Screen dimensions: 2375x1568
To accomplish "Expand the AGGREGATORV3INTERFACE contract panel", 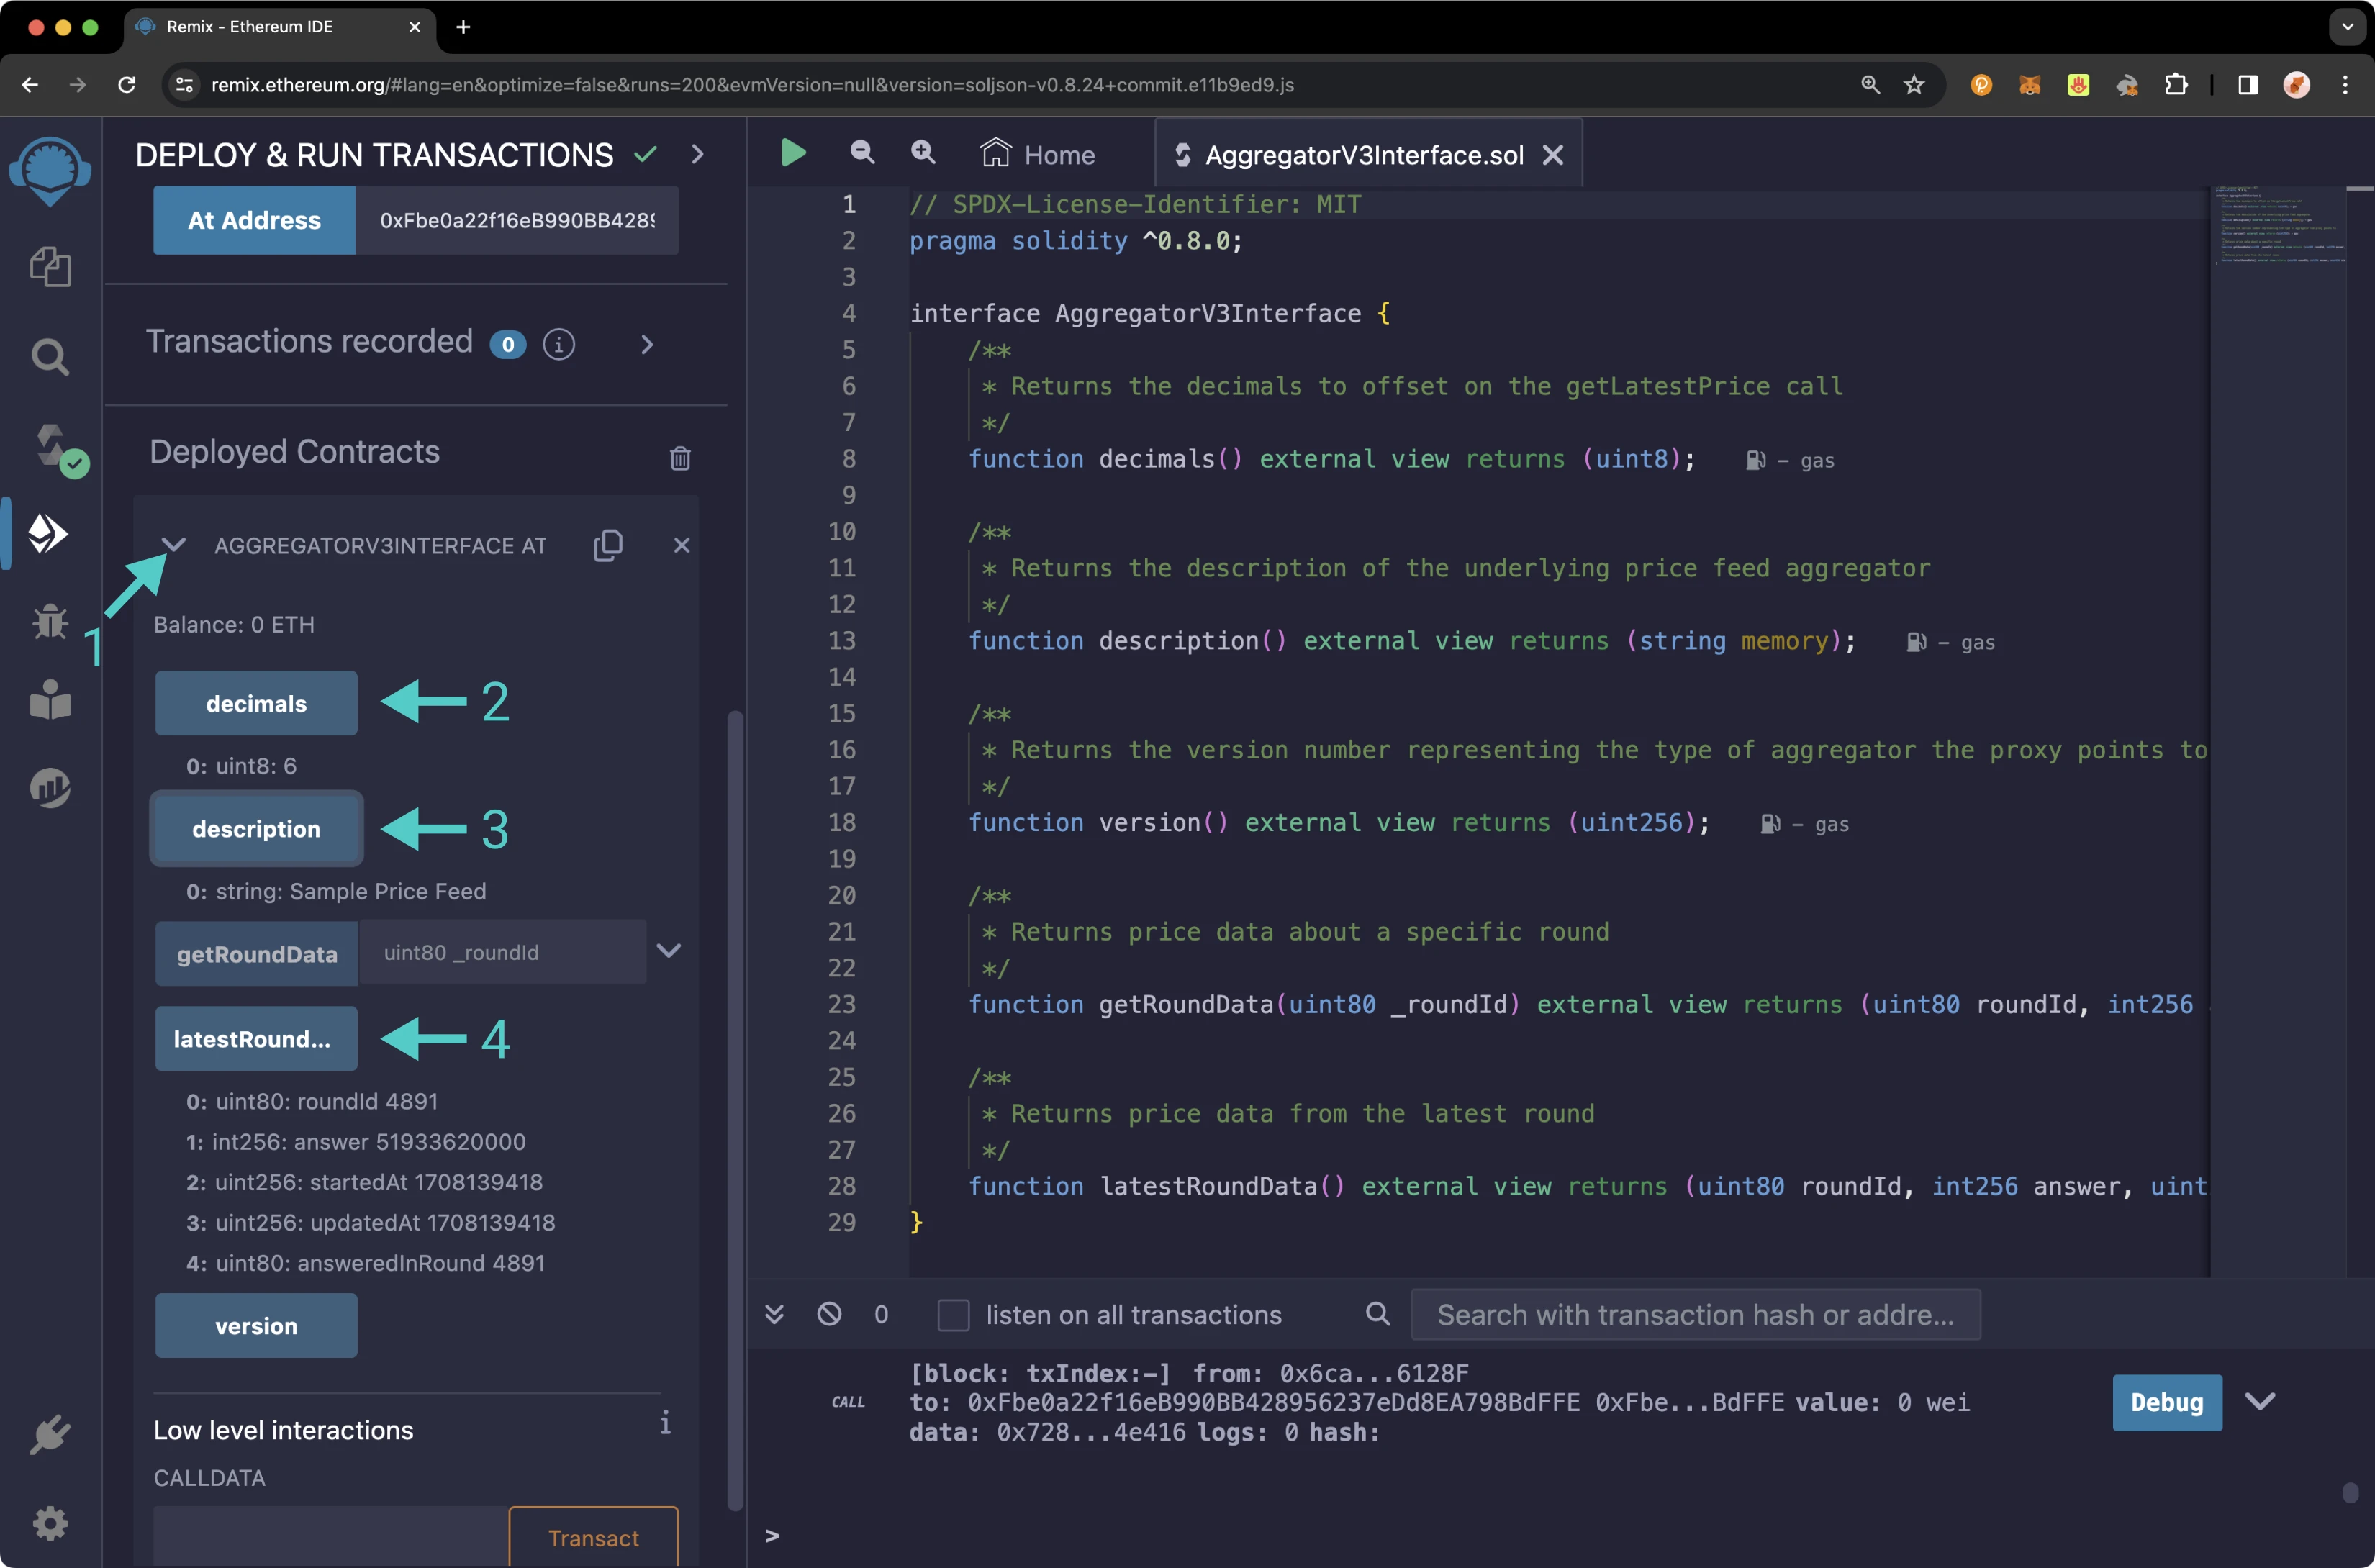I will [171, 544].
